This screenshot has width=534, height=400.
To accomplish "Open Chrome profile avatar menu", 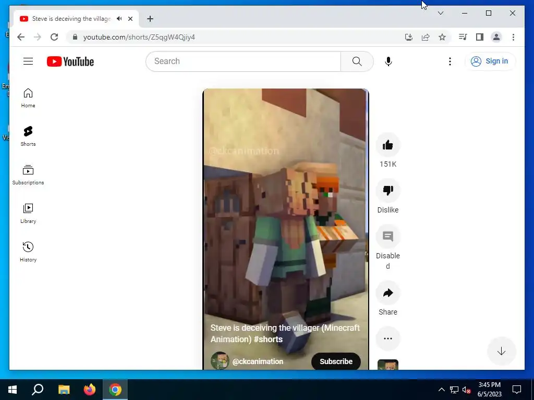I will 496,37.
